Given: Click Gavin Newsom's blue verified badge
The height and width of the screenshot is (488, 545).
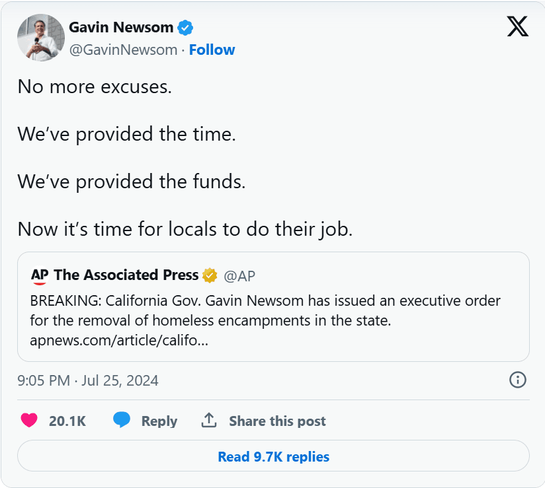Looking at the screenshot, I should click(186, 28).
